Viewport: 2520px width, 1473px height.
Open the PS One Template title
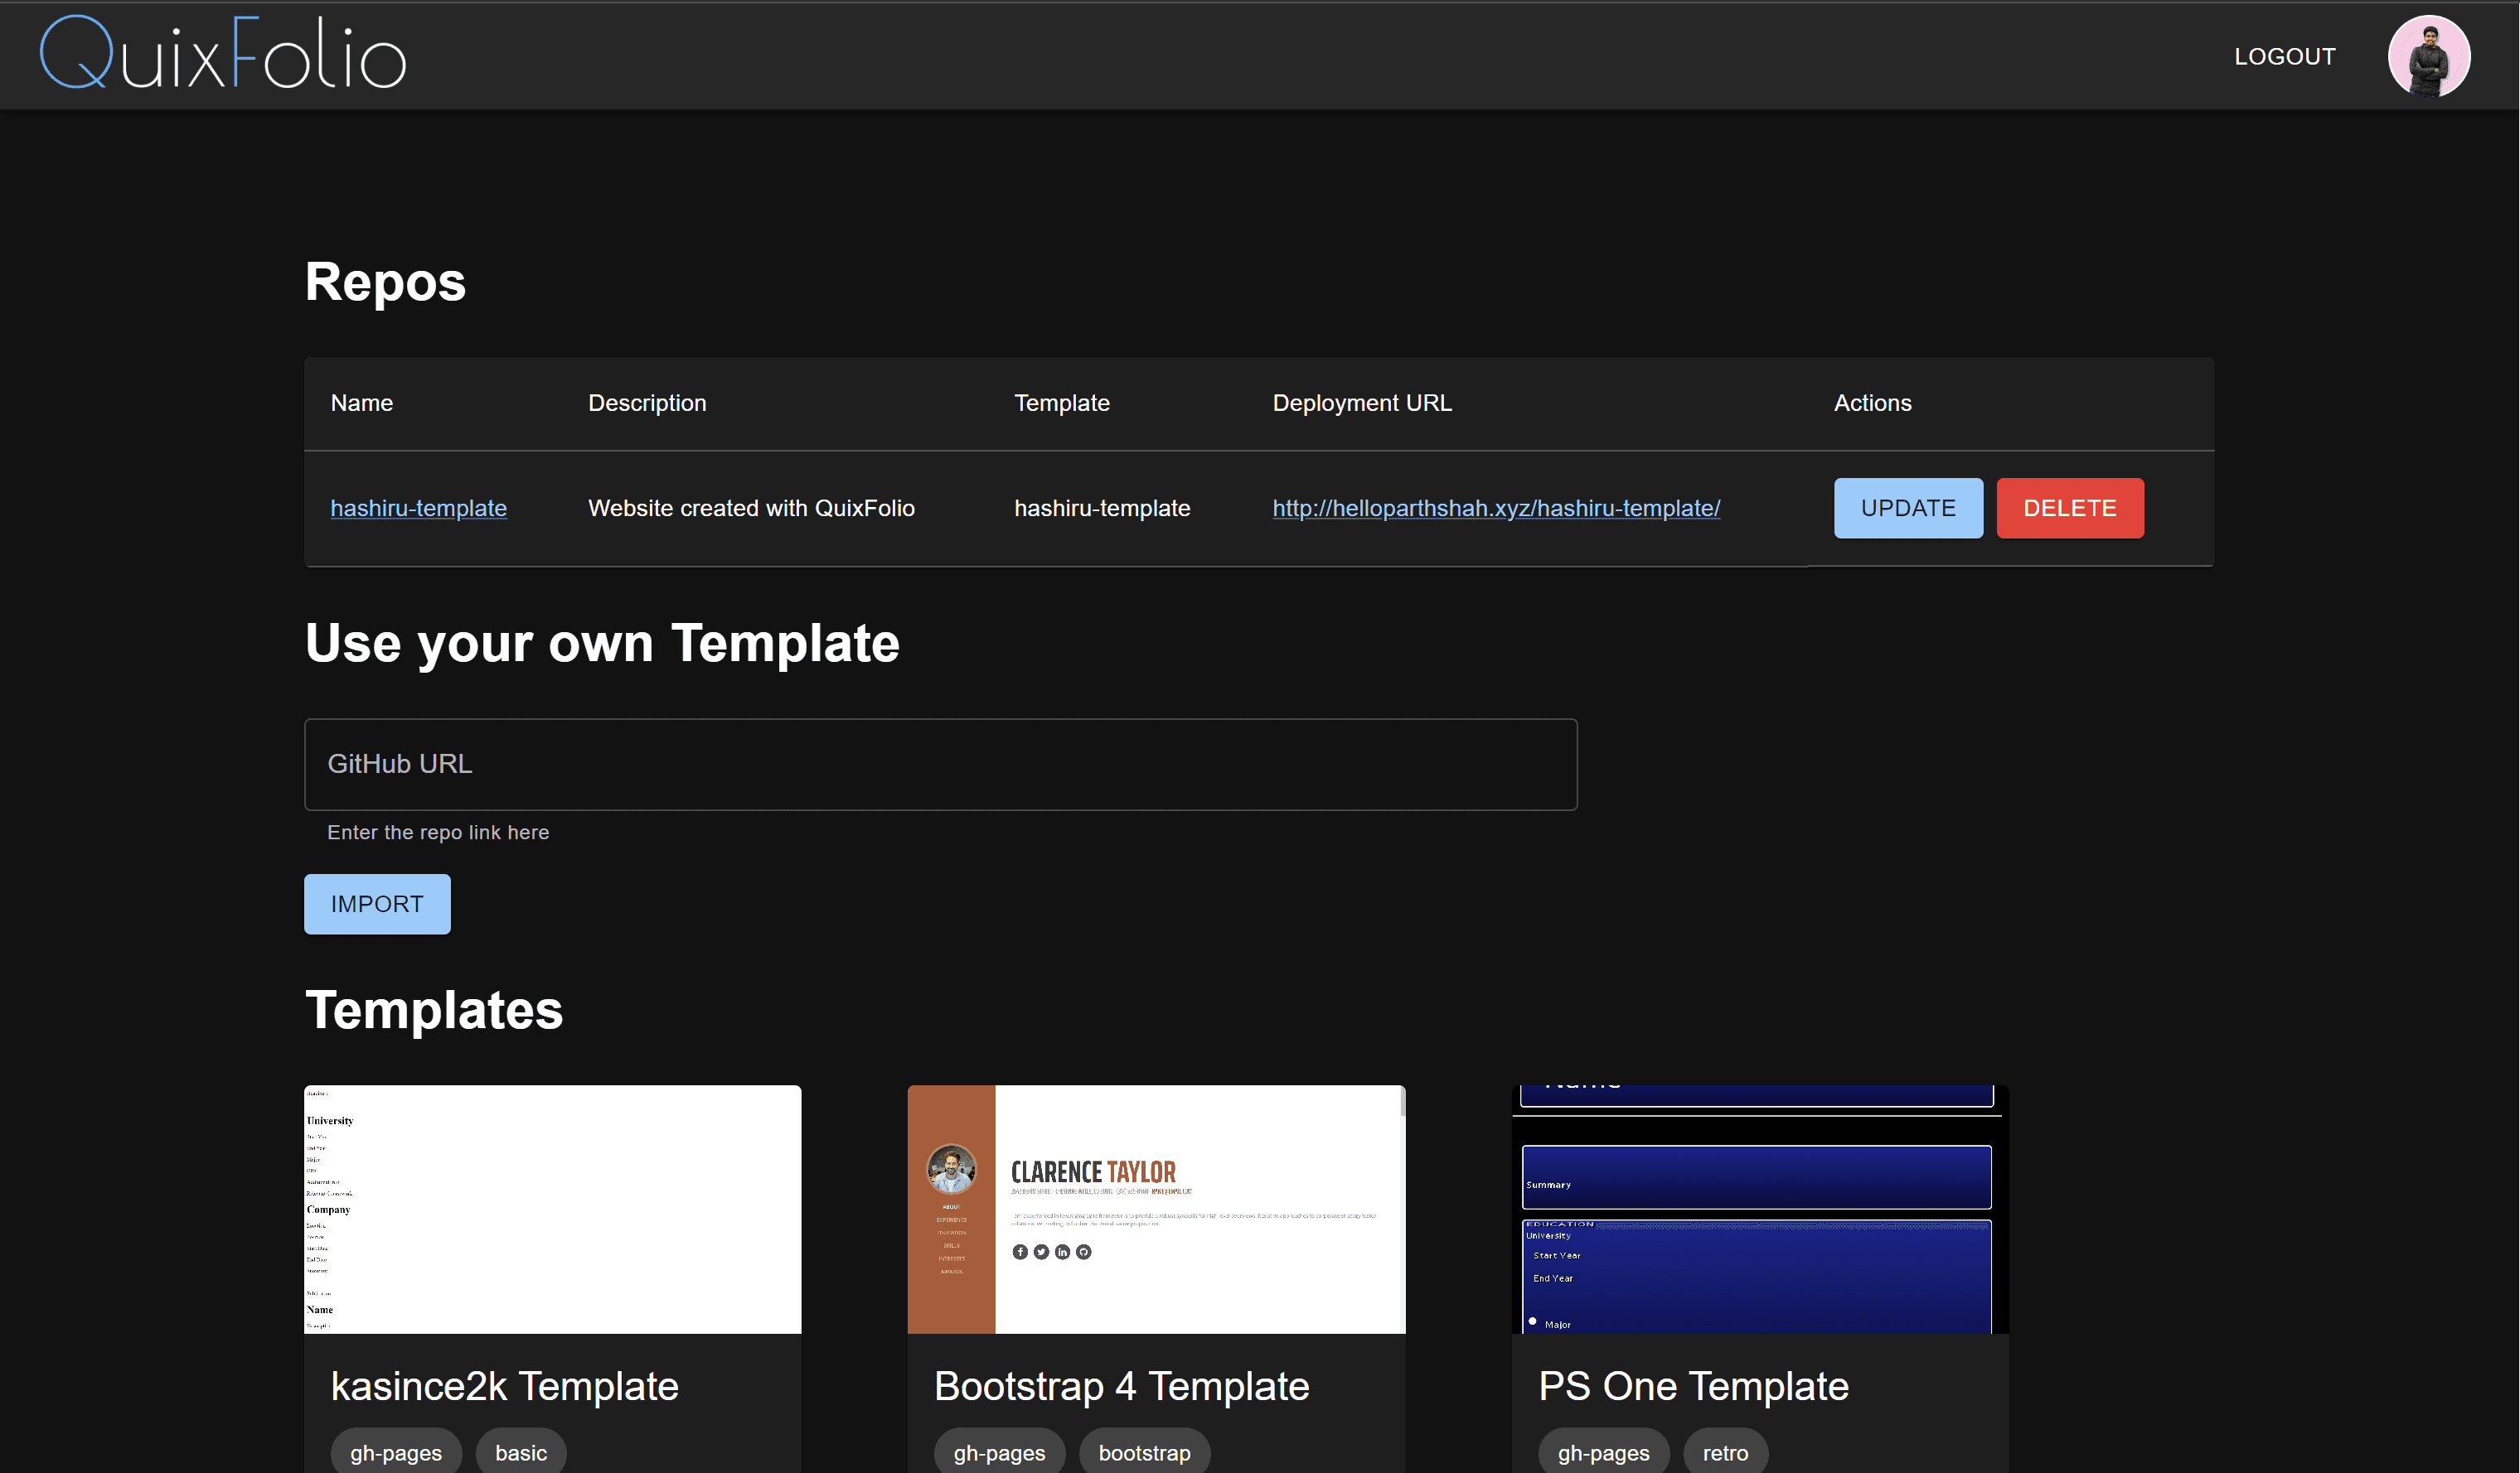(x=1693, y=1386)
